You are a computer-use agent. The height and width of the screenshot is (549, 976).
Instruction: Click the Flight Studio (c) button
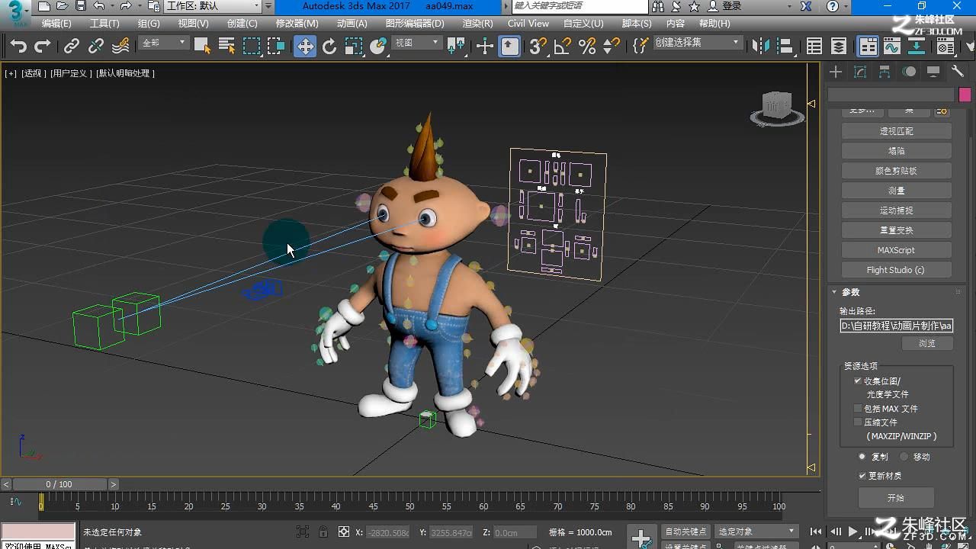[896, 270]
